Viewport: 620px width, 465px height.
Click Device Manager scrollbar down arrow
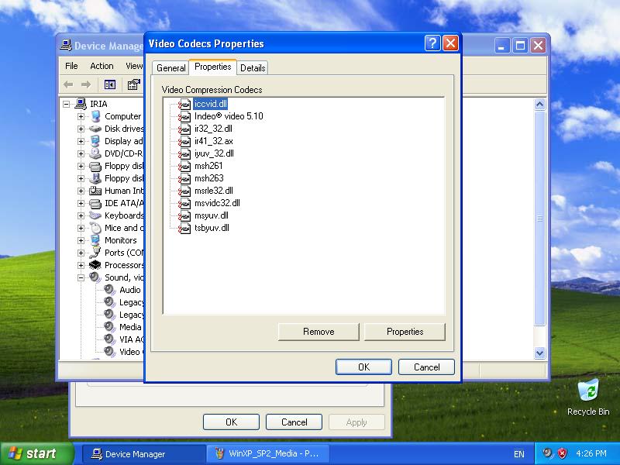click(x=539, y=353)
